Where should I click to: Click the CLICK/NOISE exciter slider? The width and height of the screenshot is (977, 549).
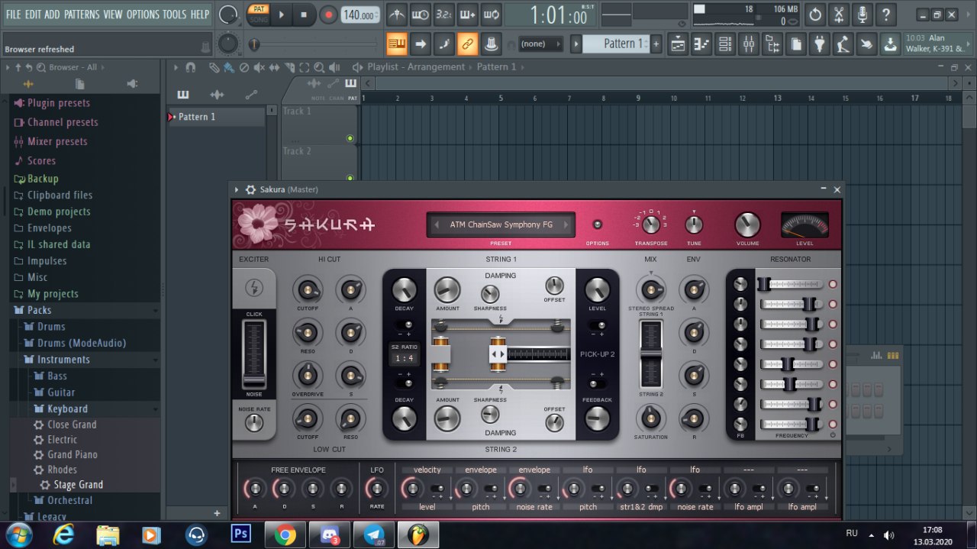[x=254, y=354]
